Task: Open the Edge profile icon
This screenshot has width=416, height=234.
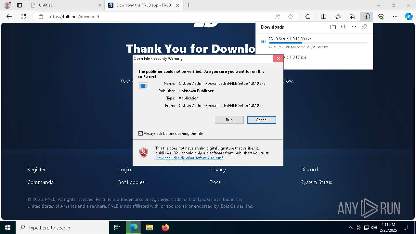Action: point(7,5)
